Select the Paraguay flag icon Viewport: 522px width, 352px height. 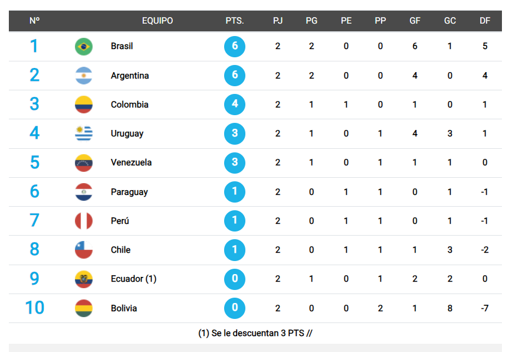84,192
